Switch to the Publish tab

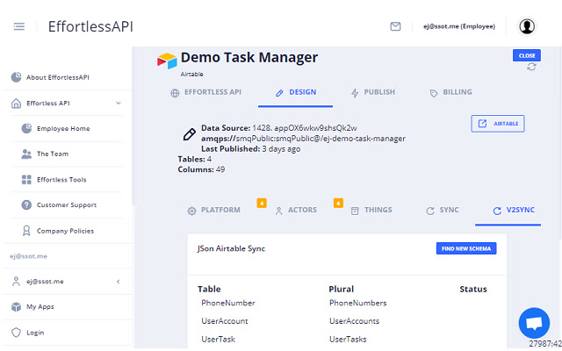click(x=372, y=92)
